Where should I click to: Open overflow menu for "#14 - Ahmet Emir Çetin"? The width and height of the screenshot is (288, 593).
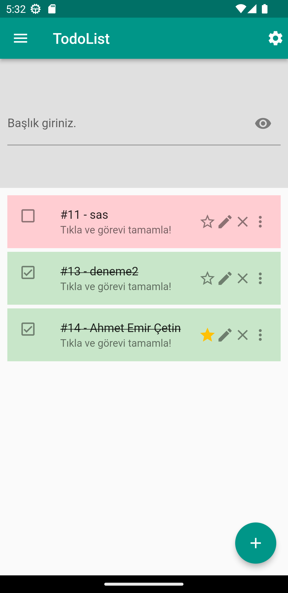click(260, 335)
